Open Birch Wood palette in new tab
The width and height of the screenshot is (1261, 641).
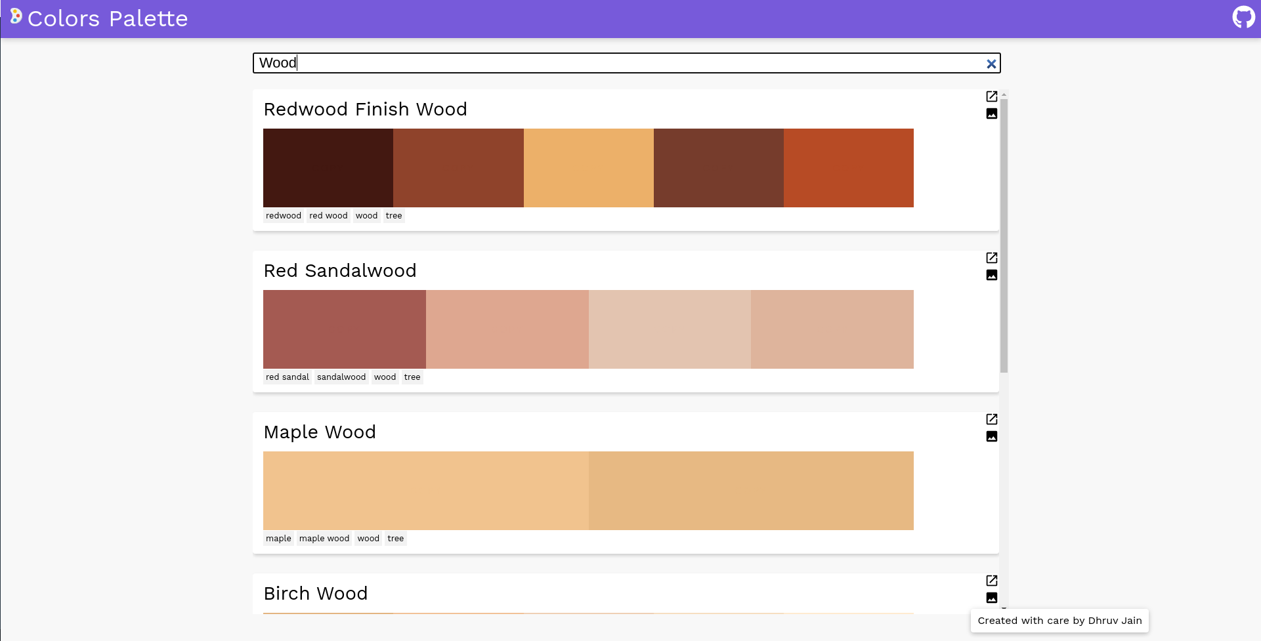click(x=991, y=580)
